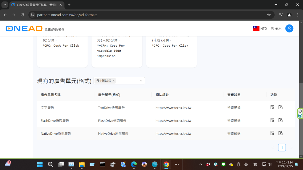The image size is (303, 170).
Task: Click the ONEAD logo
Action: [24, 29]
